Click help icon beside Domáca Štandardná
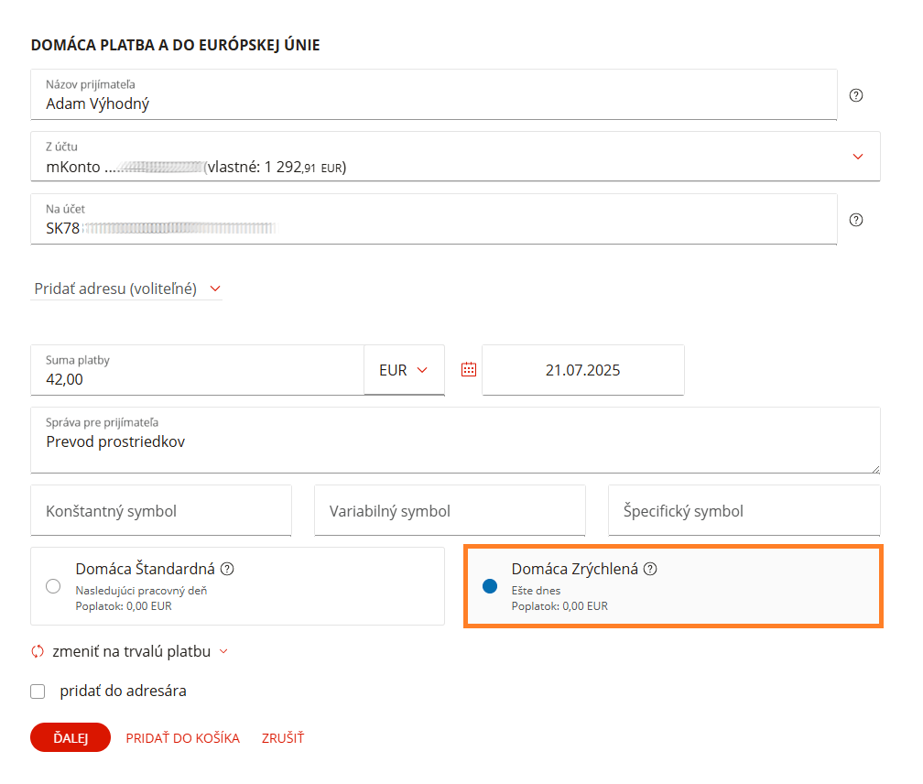 (x=227, y=569)
